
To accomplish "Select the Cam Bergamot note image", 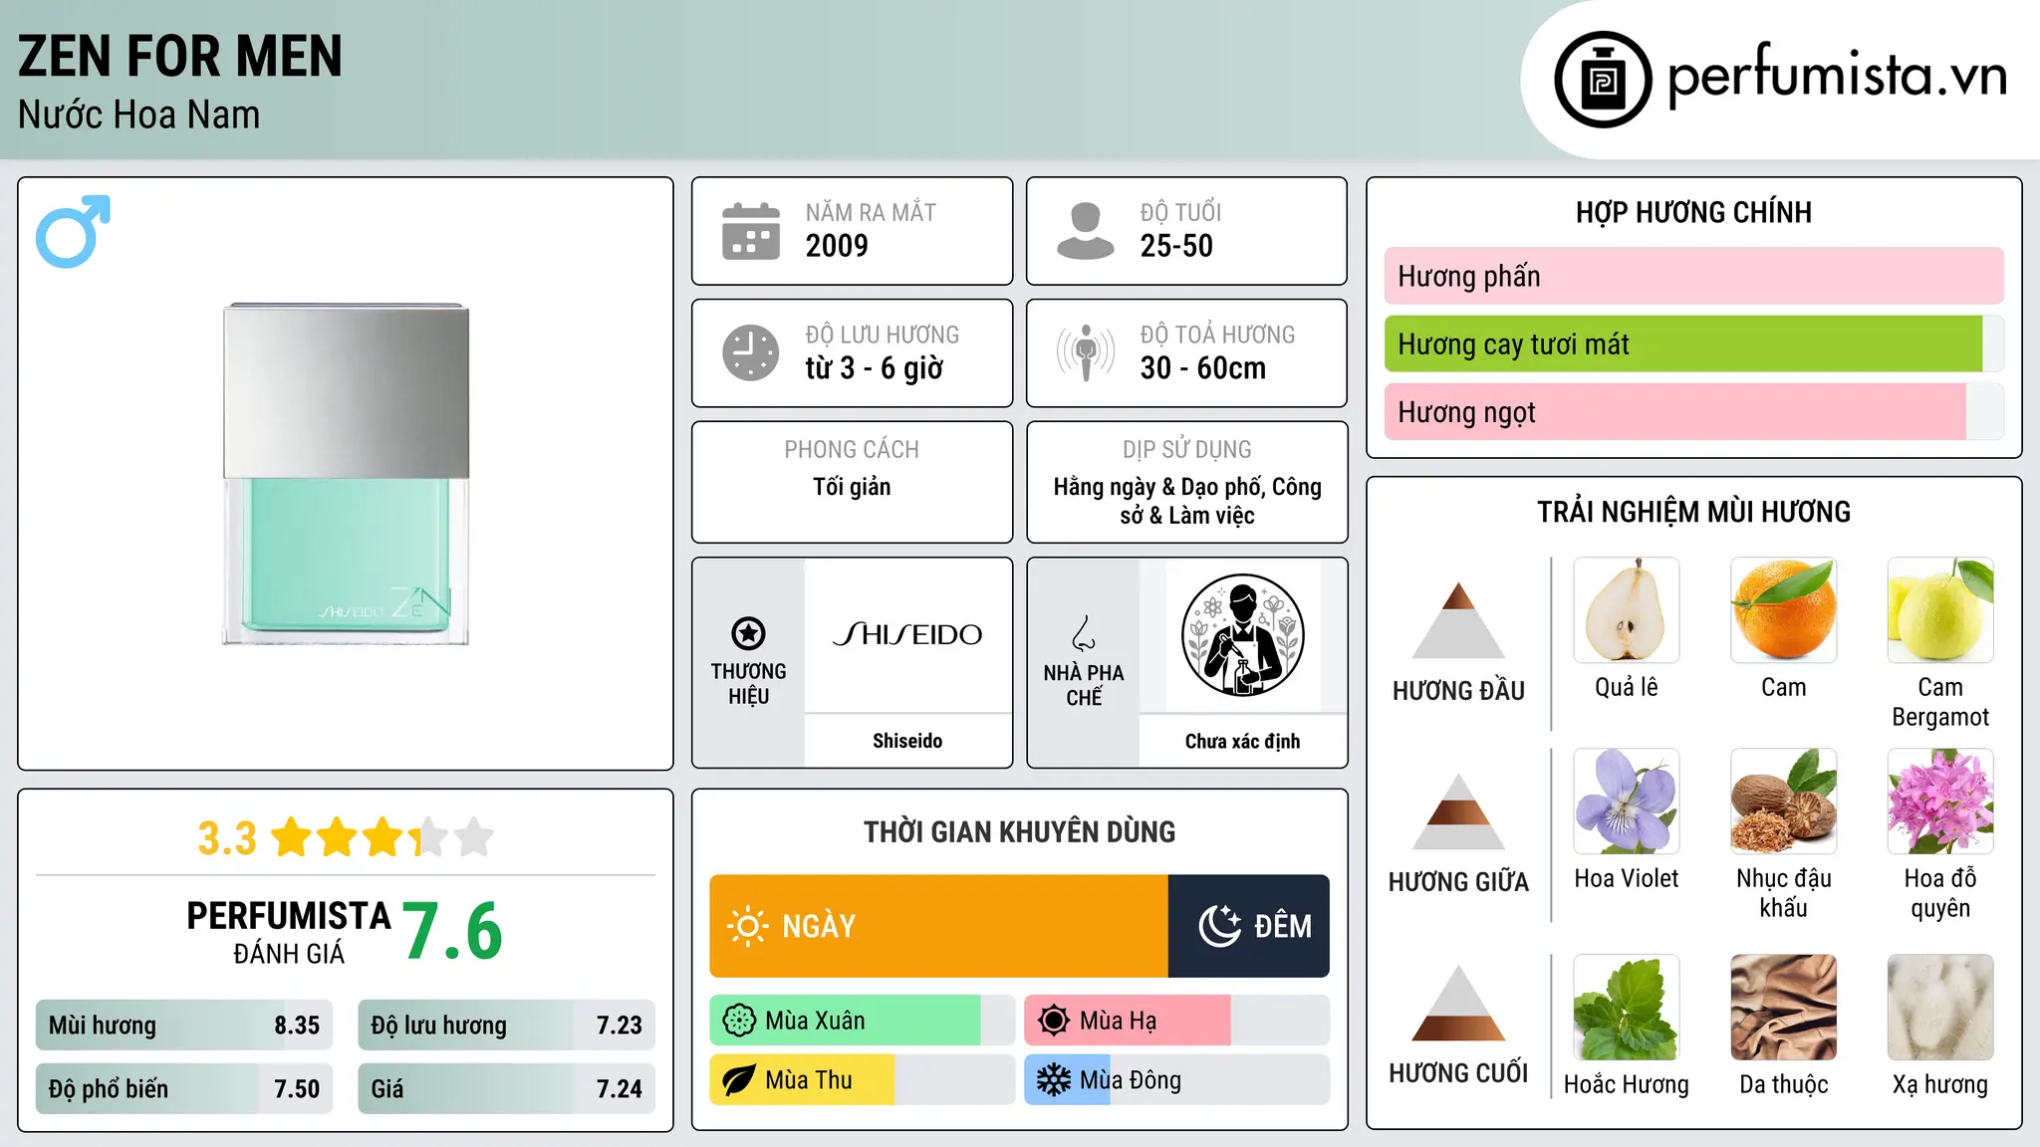I will point(1940,610).
